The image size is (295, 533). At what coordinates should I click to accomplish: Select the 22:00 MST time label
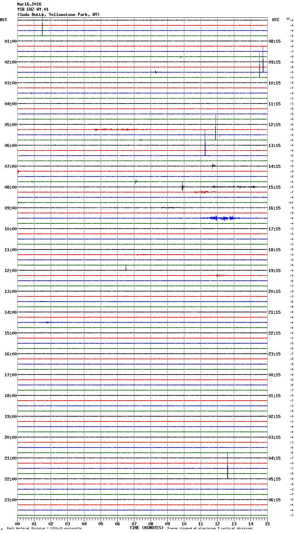11,479
